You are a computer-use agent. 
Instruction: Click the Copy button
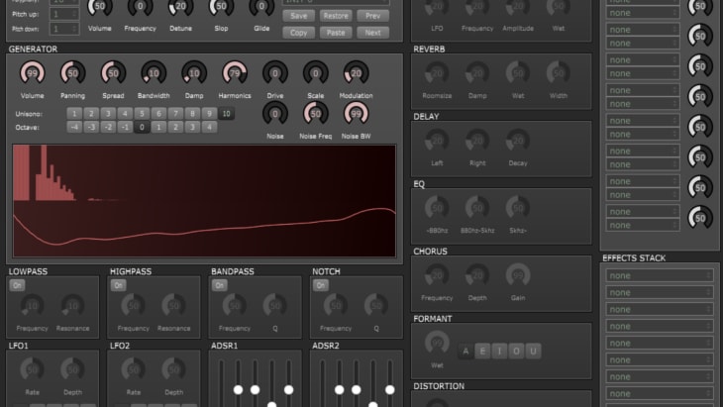click(x=298, y=33)
